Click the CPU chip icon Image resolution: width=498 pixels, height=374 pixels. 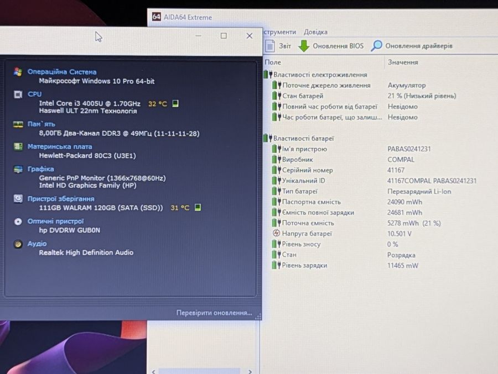coord(18,94)
